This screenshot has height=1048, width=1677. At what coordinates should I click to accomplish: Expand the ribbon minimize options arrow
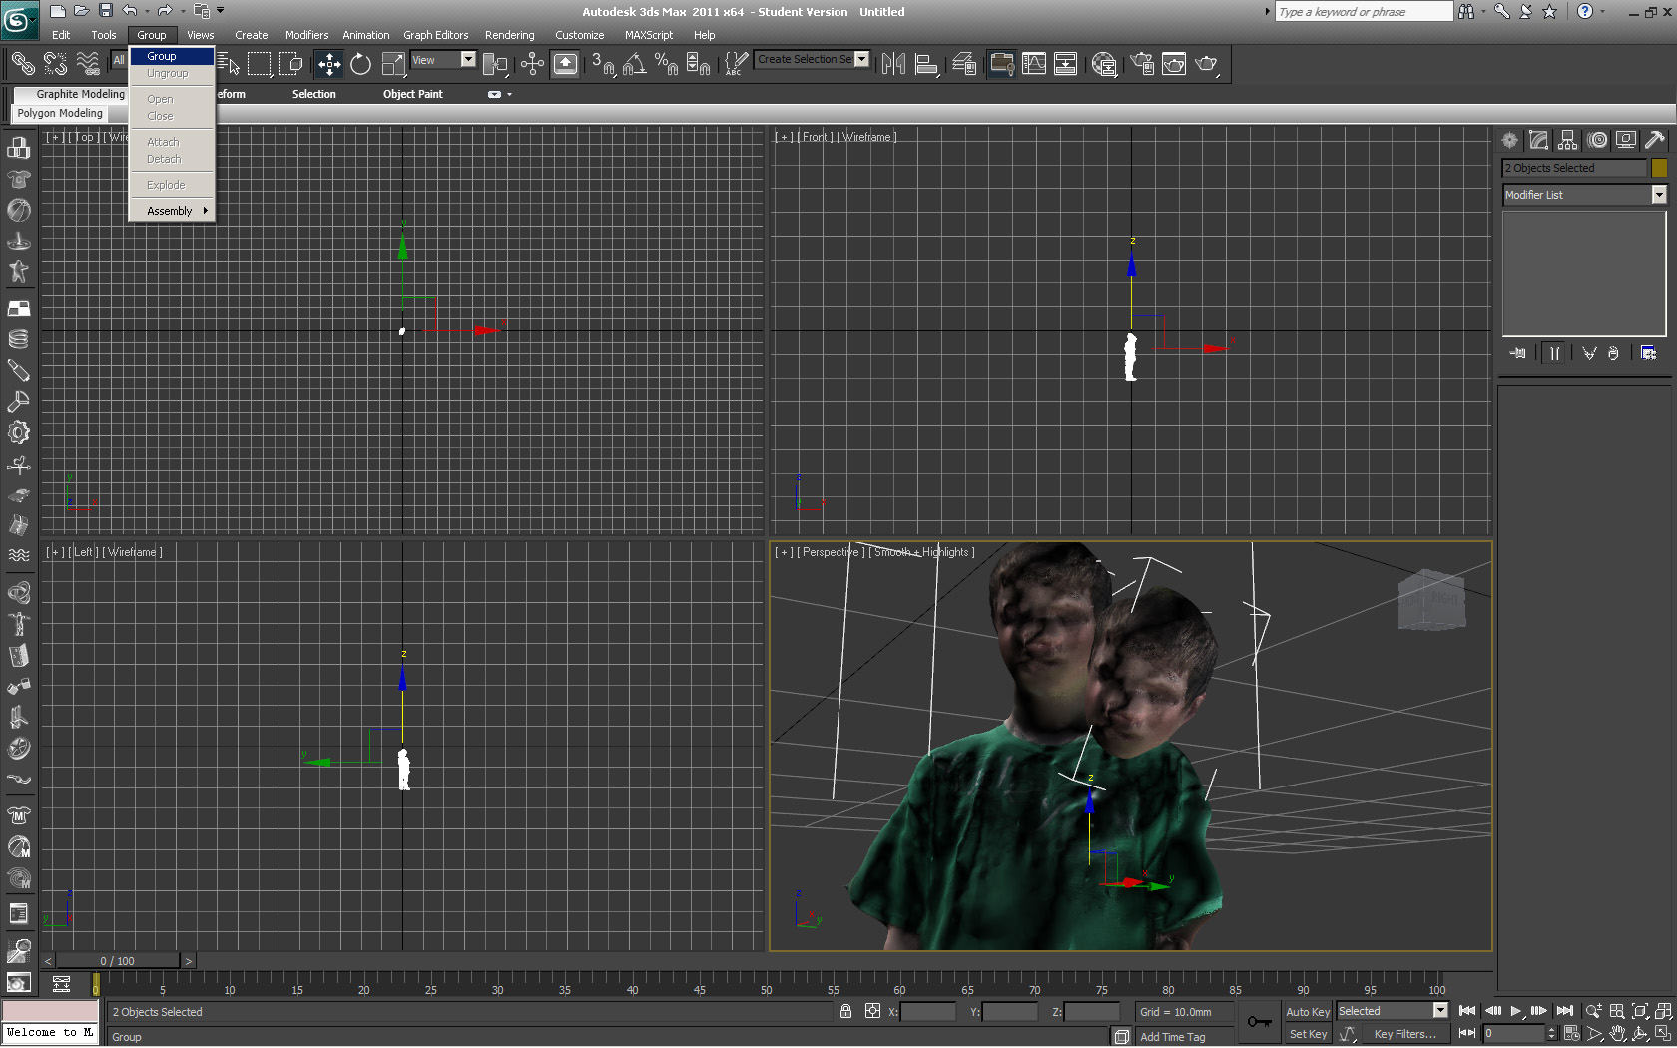coord(509,94)
